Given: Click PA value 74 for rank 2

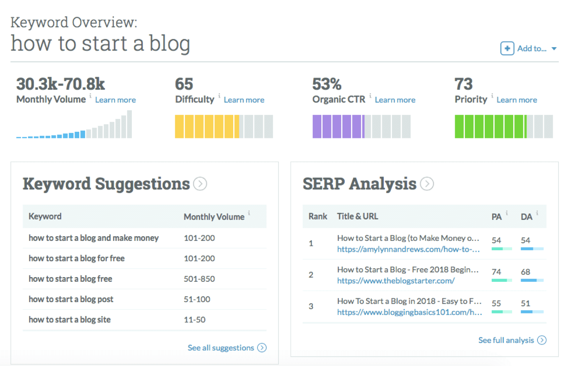Looking at the screenshot, I should pos(496,272).
